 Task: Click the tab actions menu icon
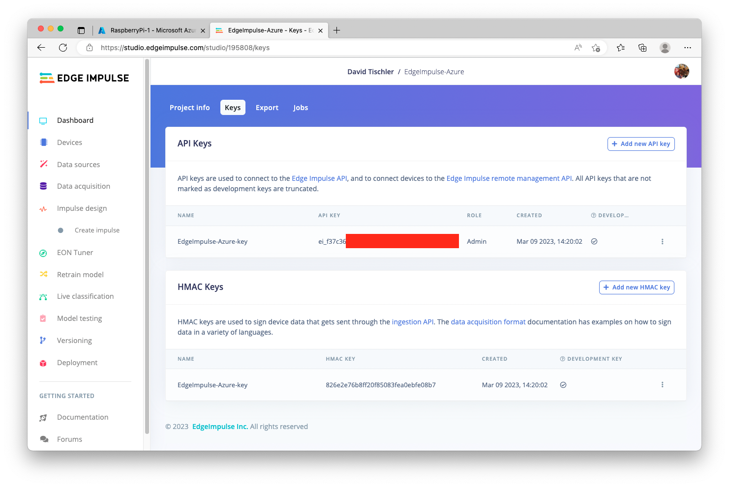(x=81, y=30)
